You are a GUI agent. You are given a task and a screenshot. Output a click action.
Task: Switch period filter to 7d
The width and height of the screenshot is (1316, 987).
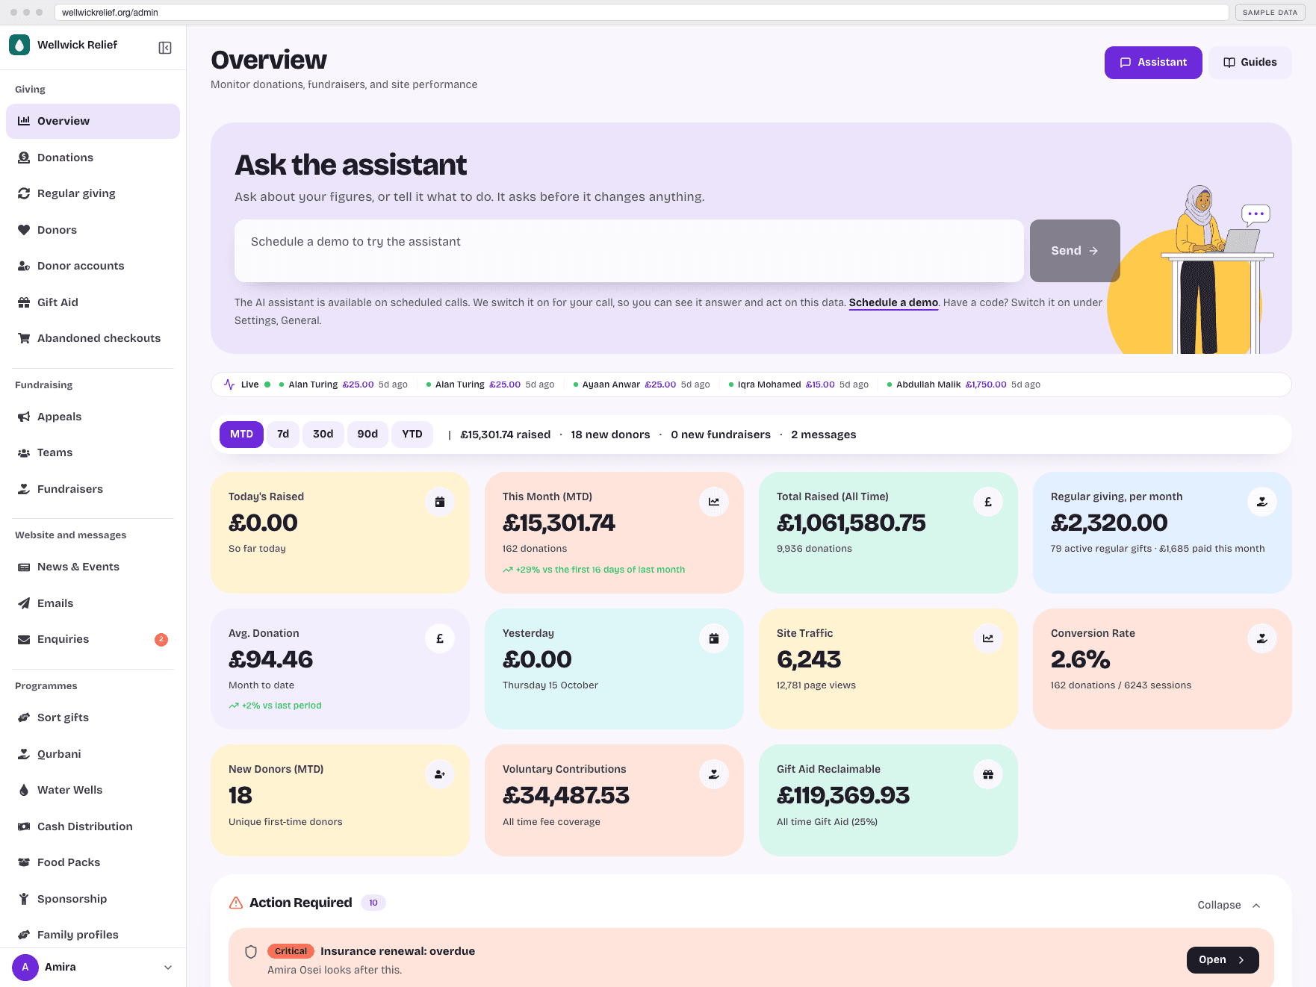pos(283,435)
